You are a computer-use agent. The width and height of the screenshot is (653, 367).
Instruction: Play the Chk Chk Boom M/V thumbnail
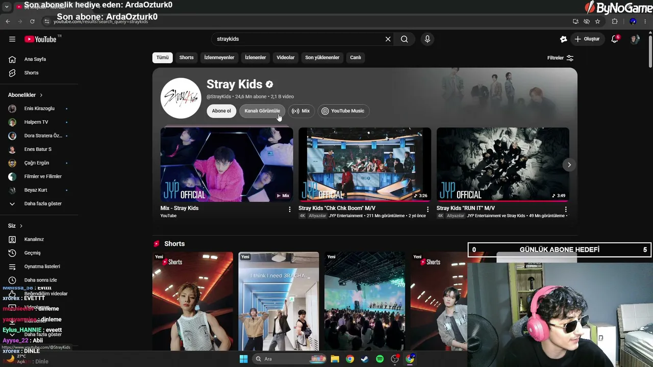coord(365,165)
